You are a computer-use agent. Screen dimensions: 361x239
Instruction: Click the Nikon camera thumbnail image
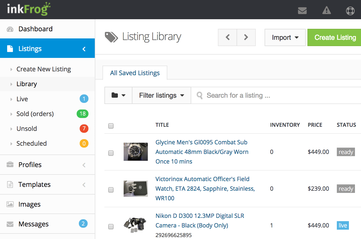pyautogui.click(x=136, y=225)
